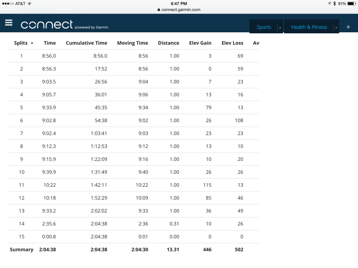Tap the connect.garmin.com address bar
This screenshot has width=358, height=268.
(x=179, y=9)
